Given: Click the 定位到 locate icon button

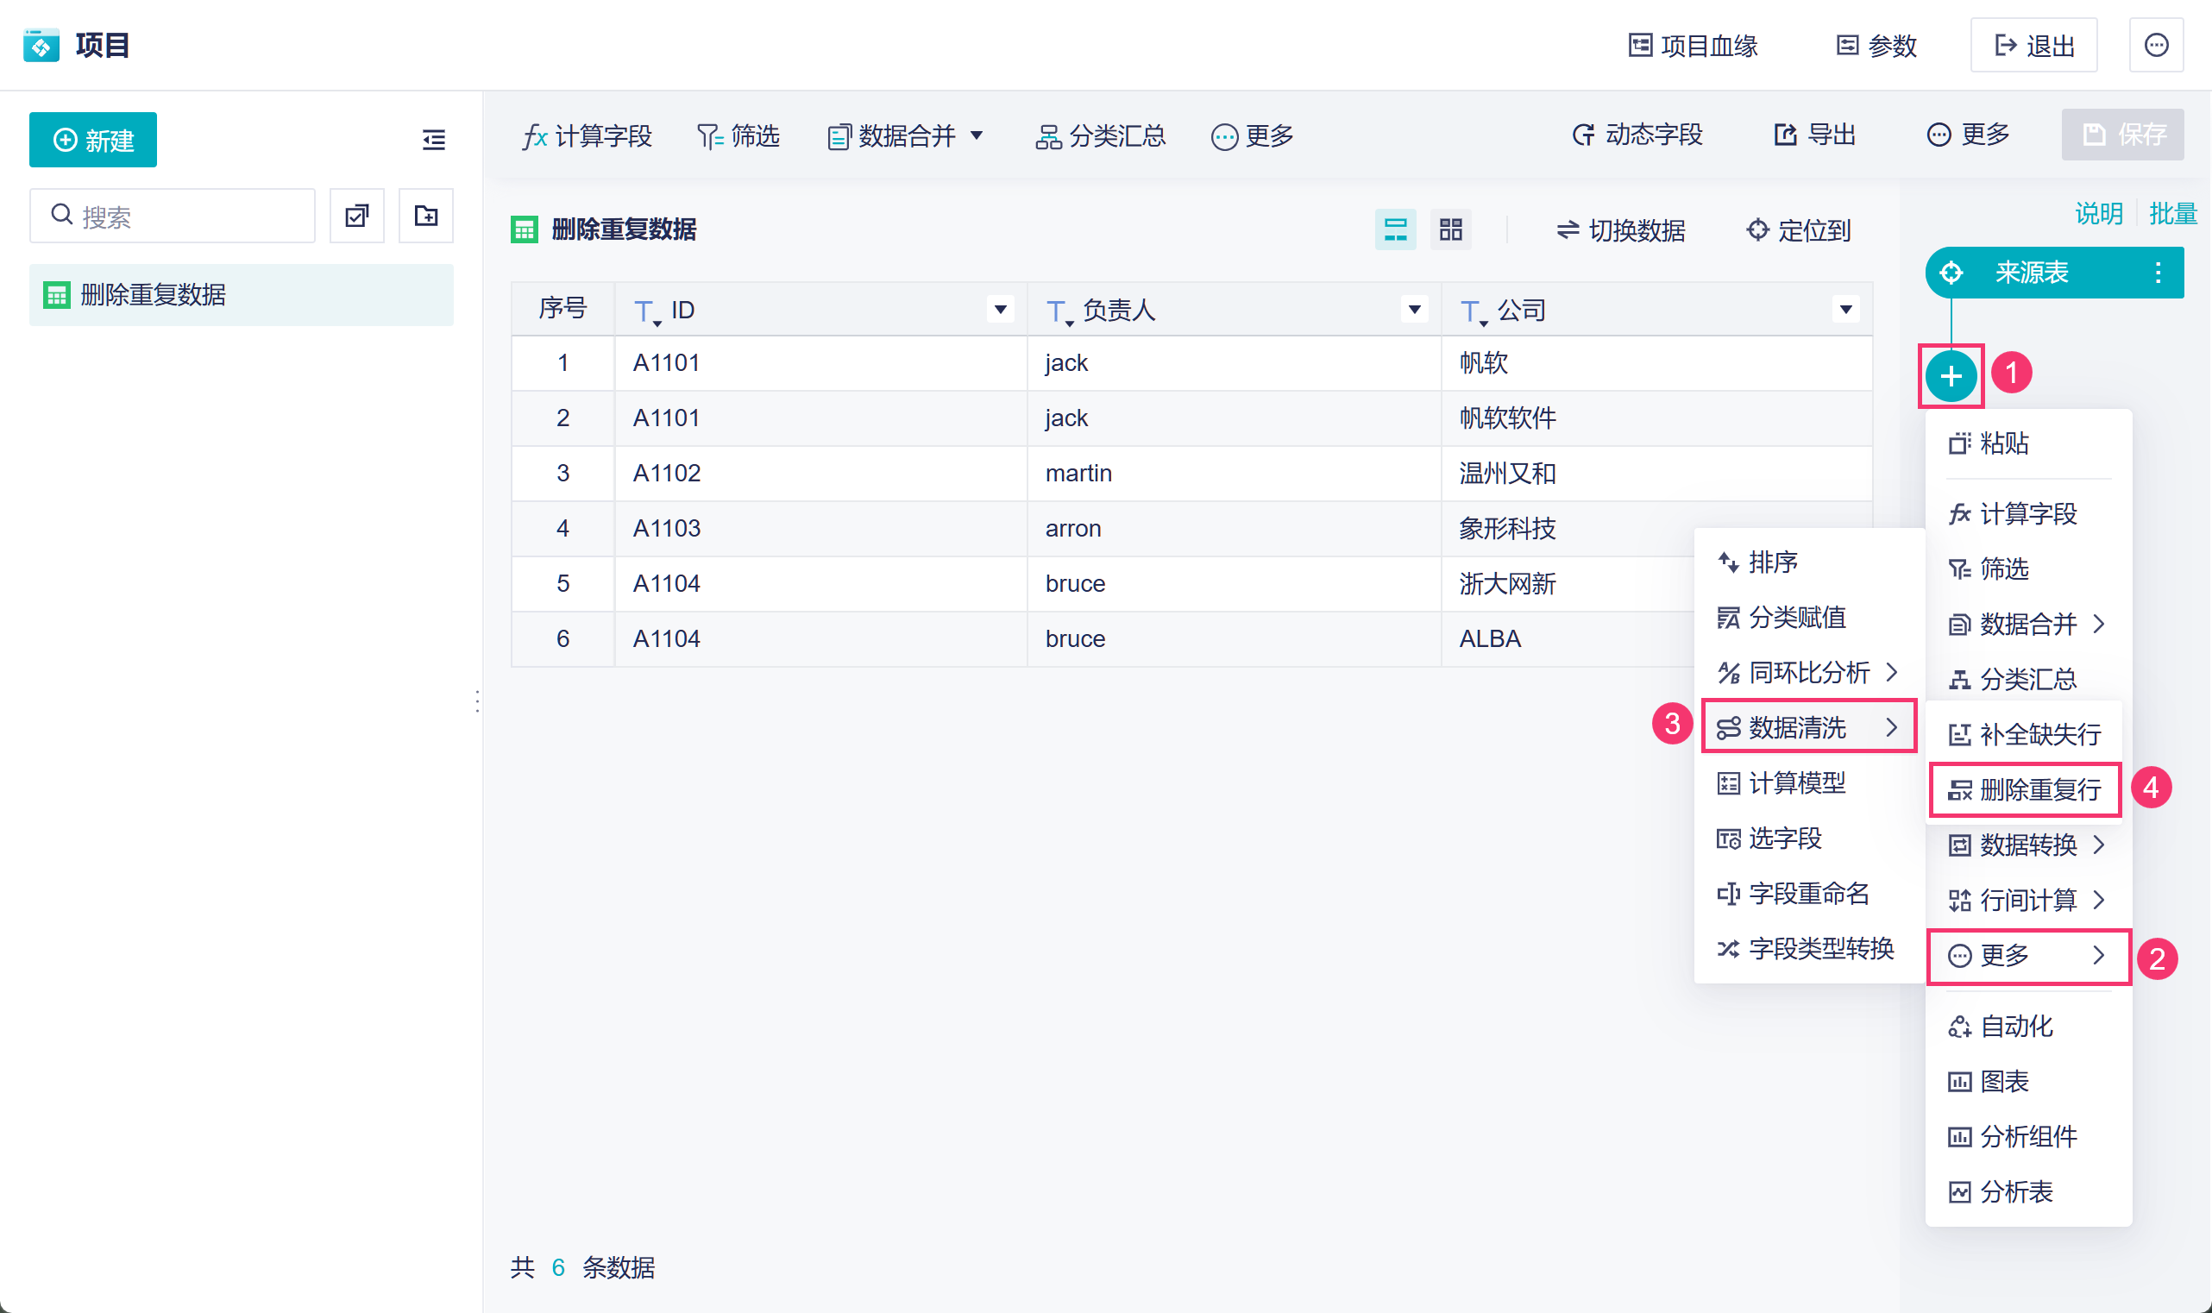Looking at the screenshot, I should tap(1798, 230).
